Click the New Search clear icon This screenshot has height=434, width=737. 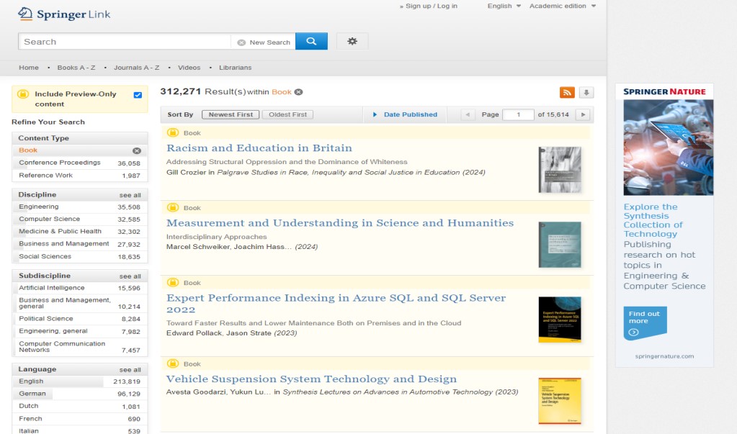(x=241, y=42)
